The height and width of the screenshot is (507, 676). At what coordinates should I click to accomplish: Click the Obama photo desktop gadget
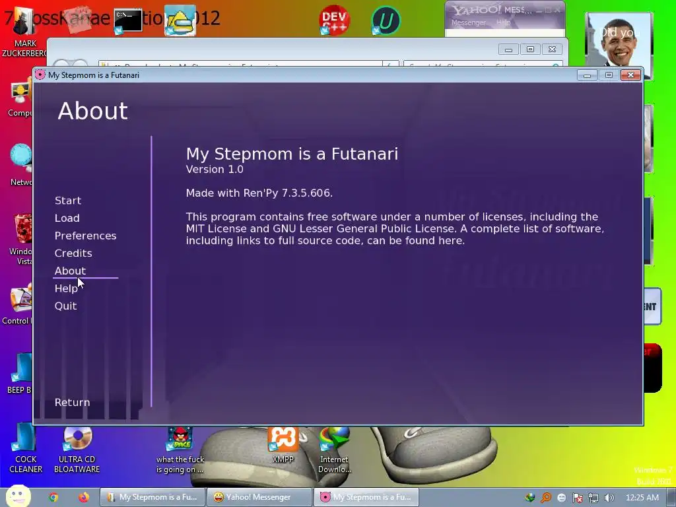click(619, 46)
